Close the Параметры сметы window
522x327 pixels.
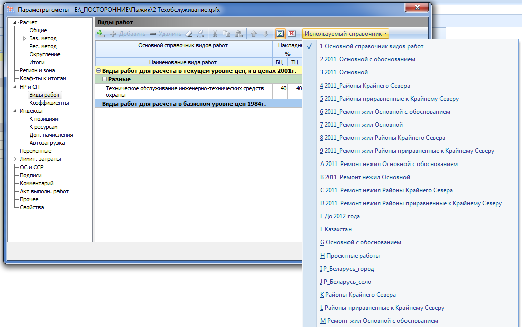417,7
